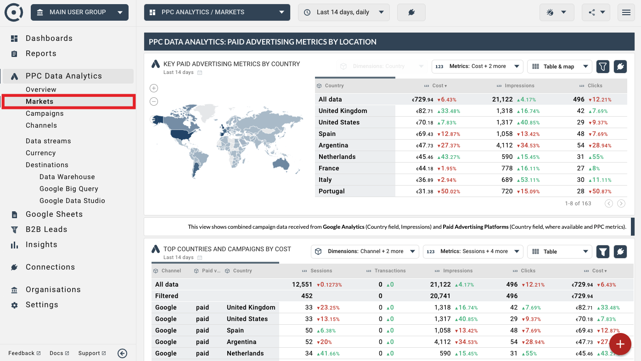Viewport: 641px width, 361px height.
Task: Click the plug icon button in the top toolbar
Action: click(x=411, y=12)
